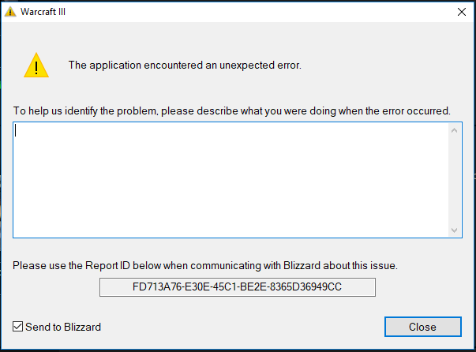The image size is (476, 352).
Task: Click the large yellow warning triangle icon
Action: [36, 65]
